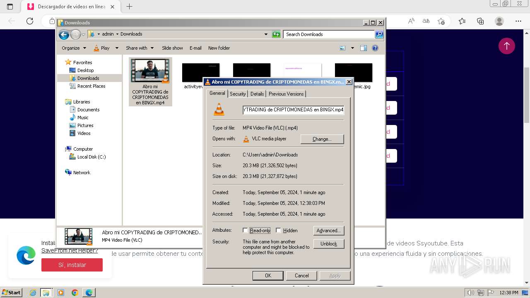Image resolution: width=530 pixels, height=298 pixels.
Task: Expand the address bar history dropdown
Action: pyautogui.click(x=266, y=34)
